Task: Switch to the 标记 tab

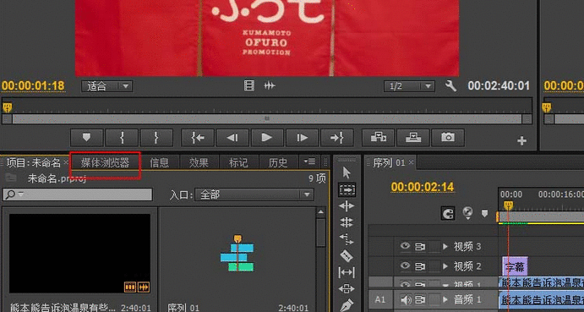Action: (x=238, y=162)
